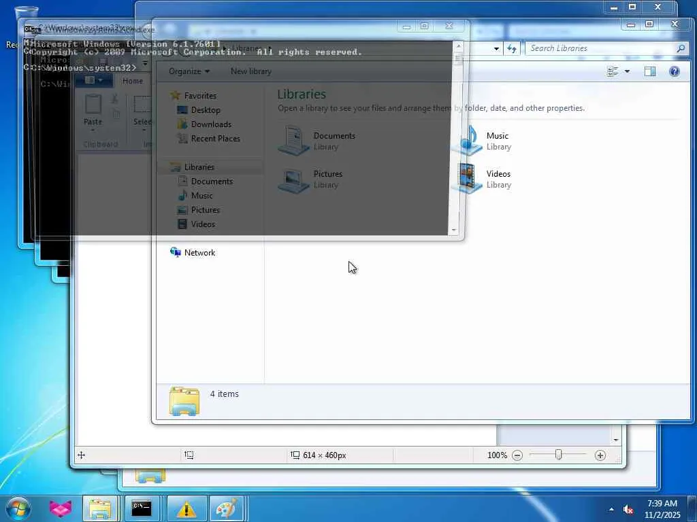Select Recent Places under Favorites
This screenshot has width=697, height=522.
click(x=209, y=139)
